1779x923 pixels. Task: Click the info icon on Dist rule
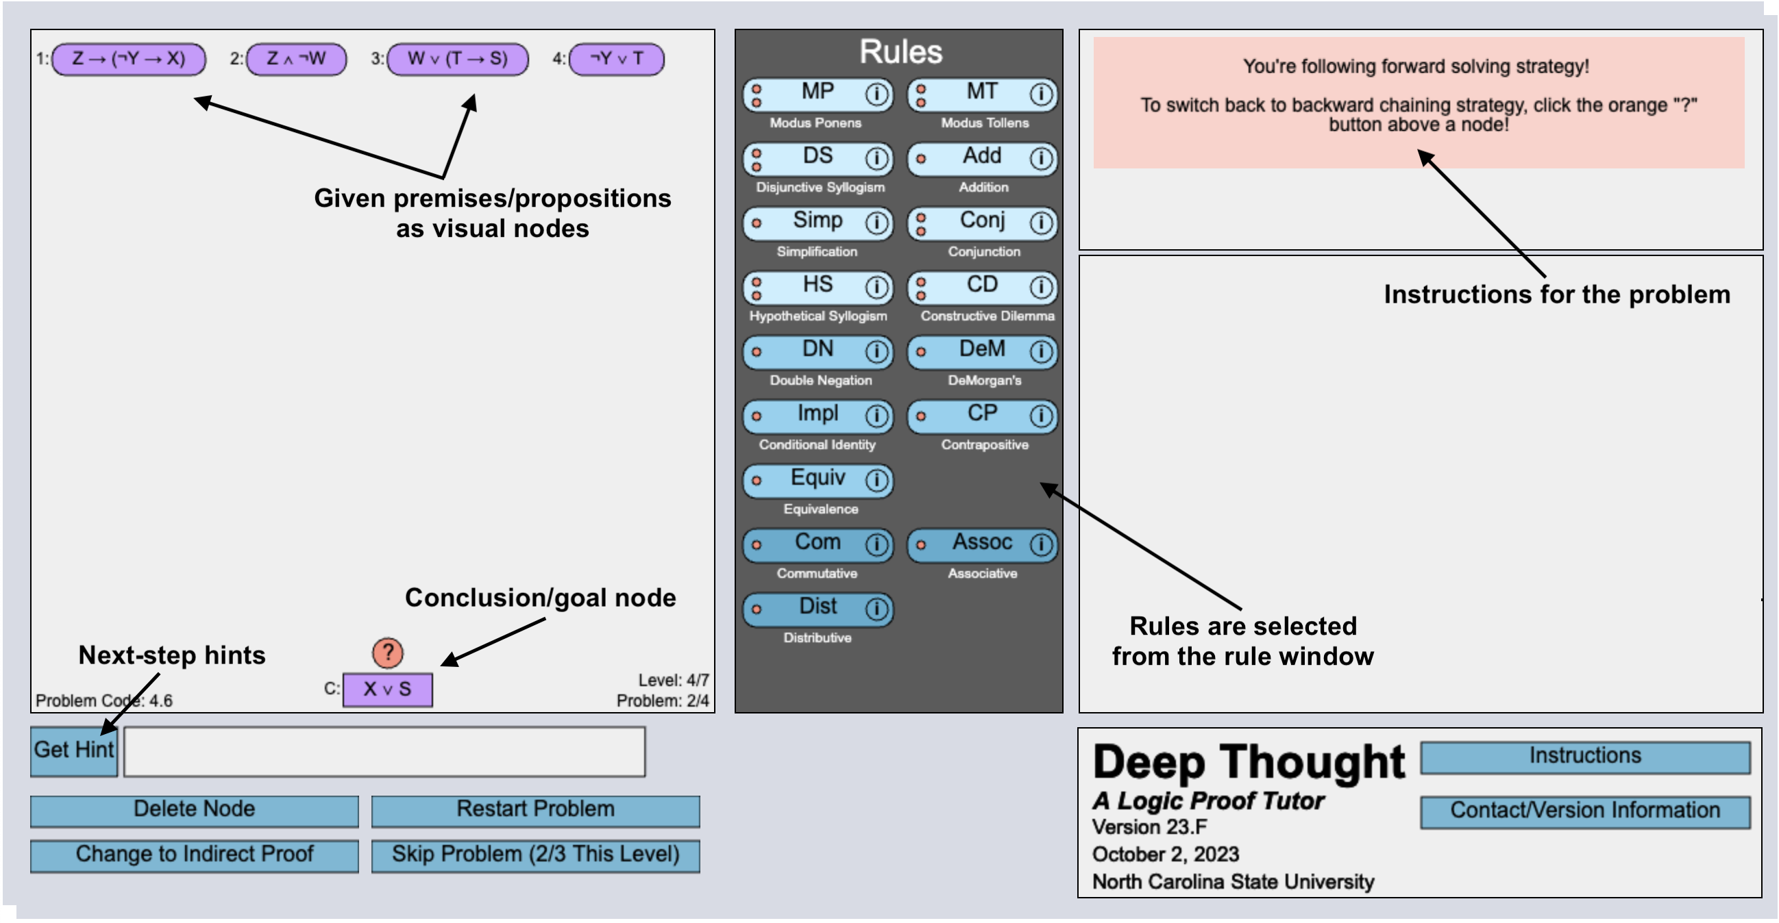(x=876, y=609)
